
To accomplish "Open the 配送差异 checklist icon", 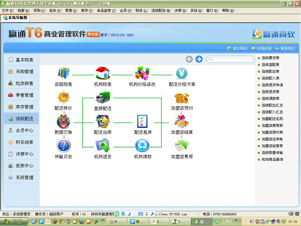I will (142, 121).
